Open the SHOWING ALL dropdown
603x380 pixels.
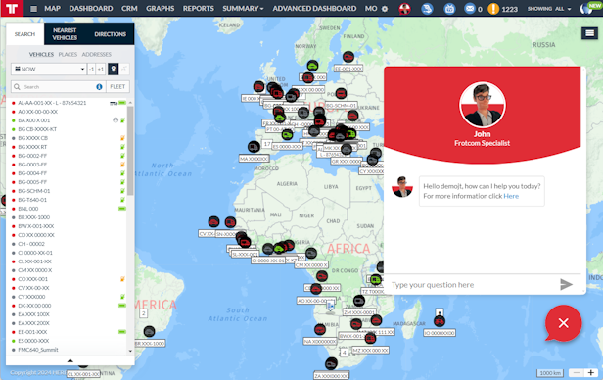pos(549,9)
